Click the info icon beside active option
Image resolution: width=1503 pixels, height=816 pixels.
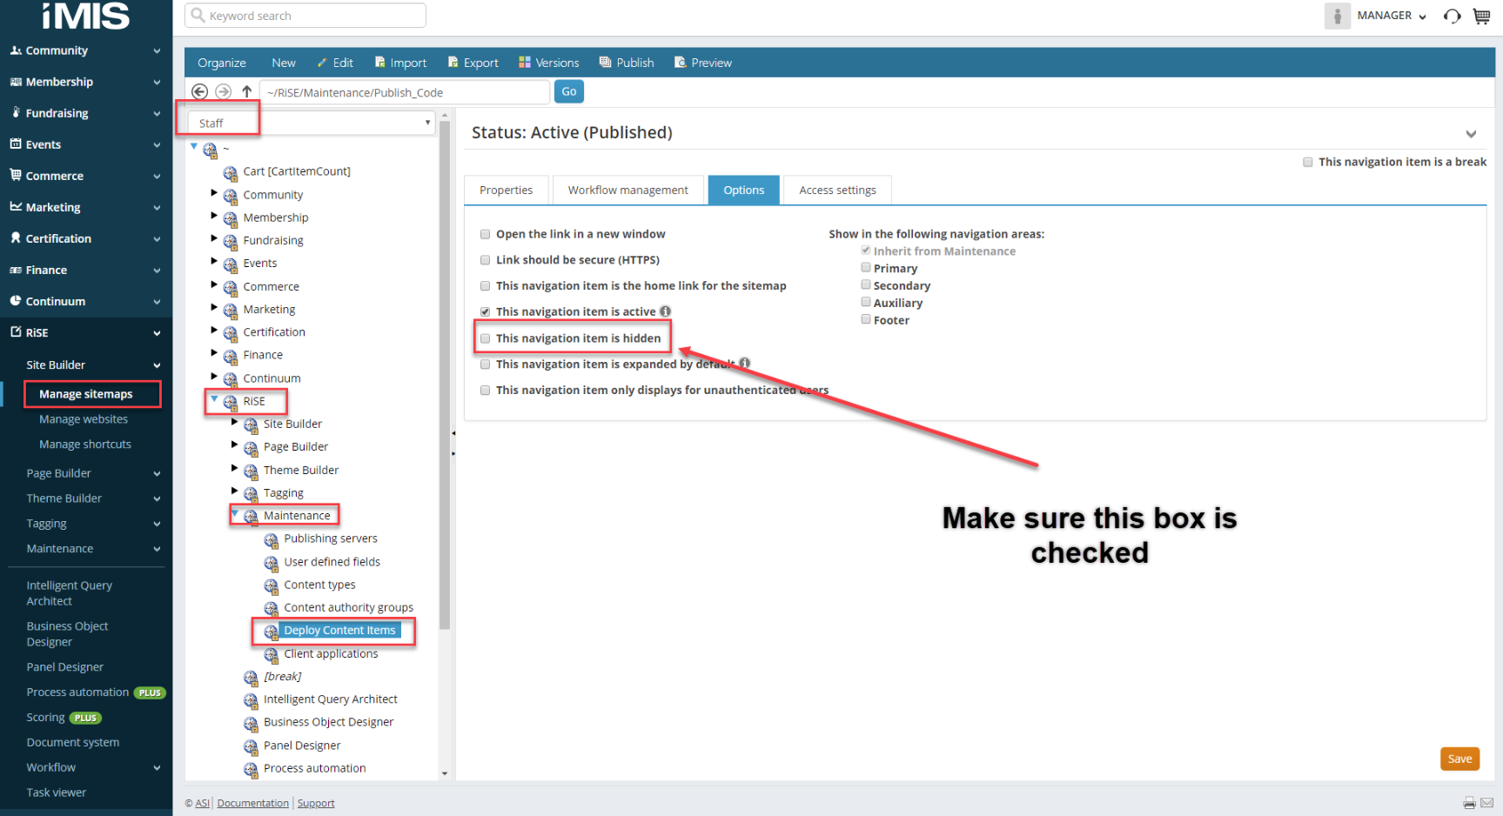point(665,311)
